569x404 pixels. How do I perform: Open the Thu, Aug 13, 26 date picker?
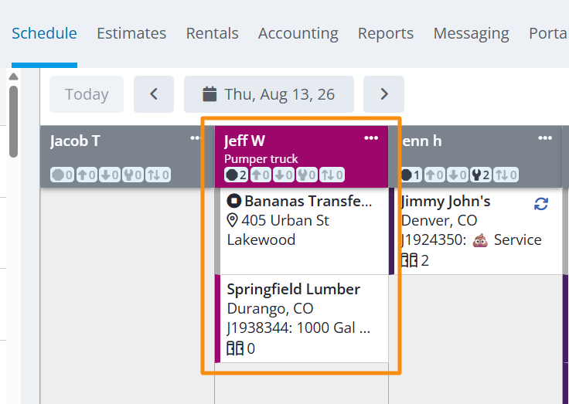click(269, 94)
